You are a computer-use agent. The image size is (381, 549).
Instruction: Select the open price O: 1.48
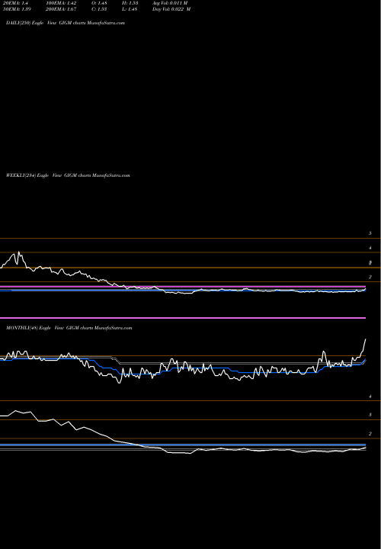pos(99,3)
